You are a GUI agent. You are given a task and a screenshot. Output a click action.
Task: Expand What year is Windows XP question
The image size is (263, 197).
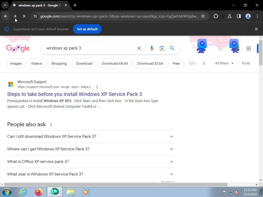(91, 174)
